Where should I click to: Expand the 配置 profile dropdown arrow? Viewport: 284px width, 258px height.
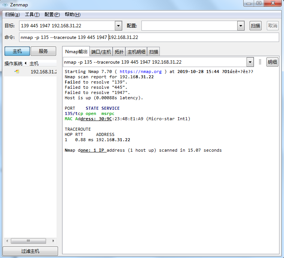[241, 26]
